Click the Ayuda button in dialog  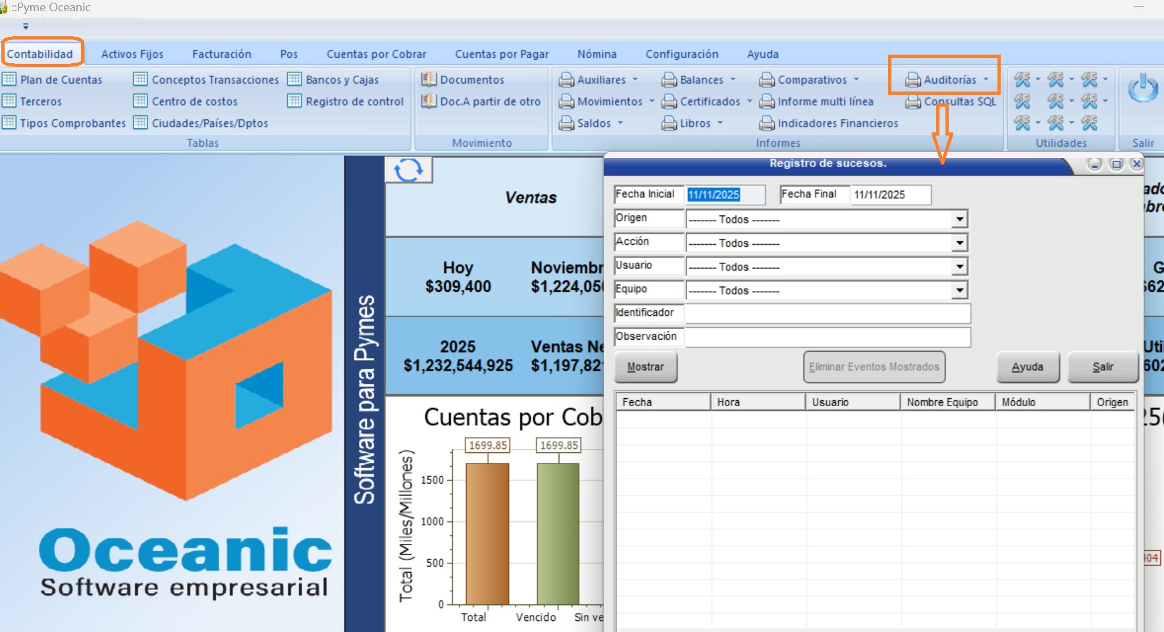1027,367
